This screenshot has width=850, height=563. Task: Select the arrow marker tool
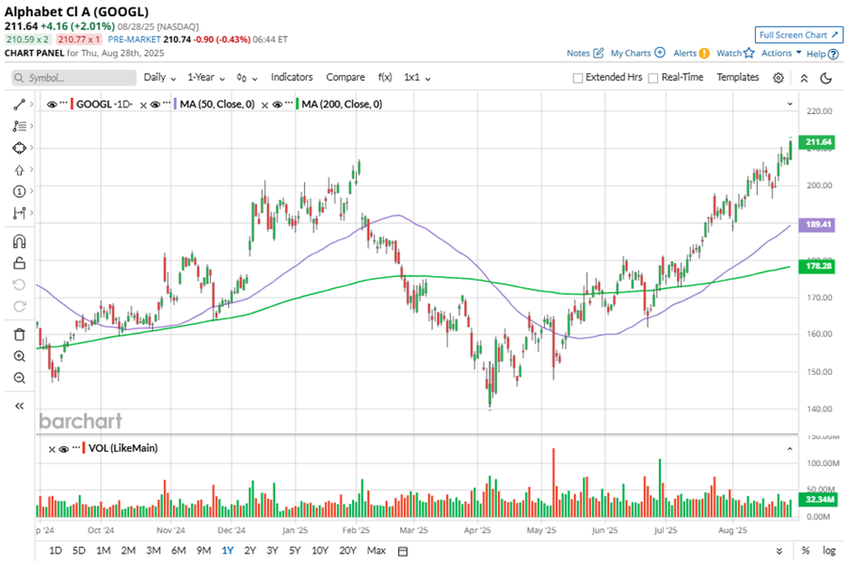tap(19, 169)
